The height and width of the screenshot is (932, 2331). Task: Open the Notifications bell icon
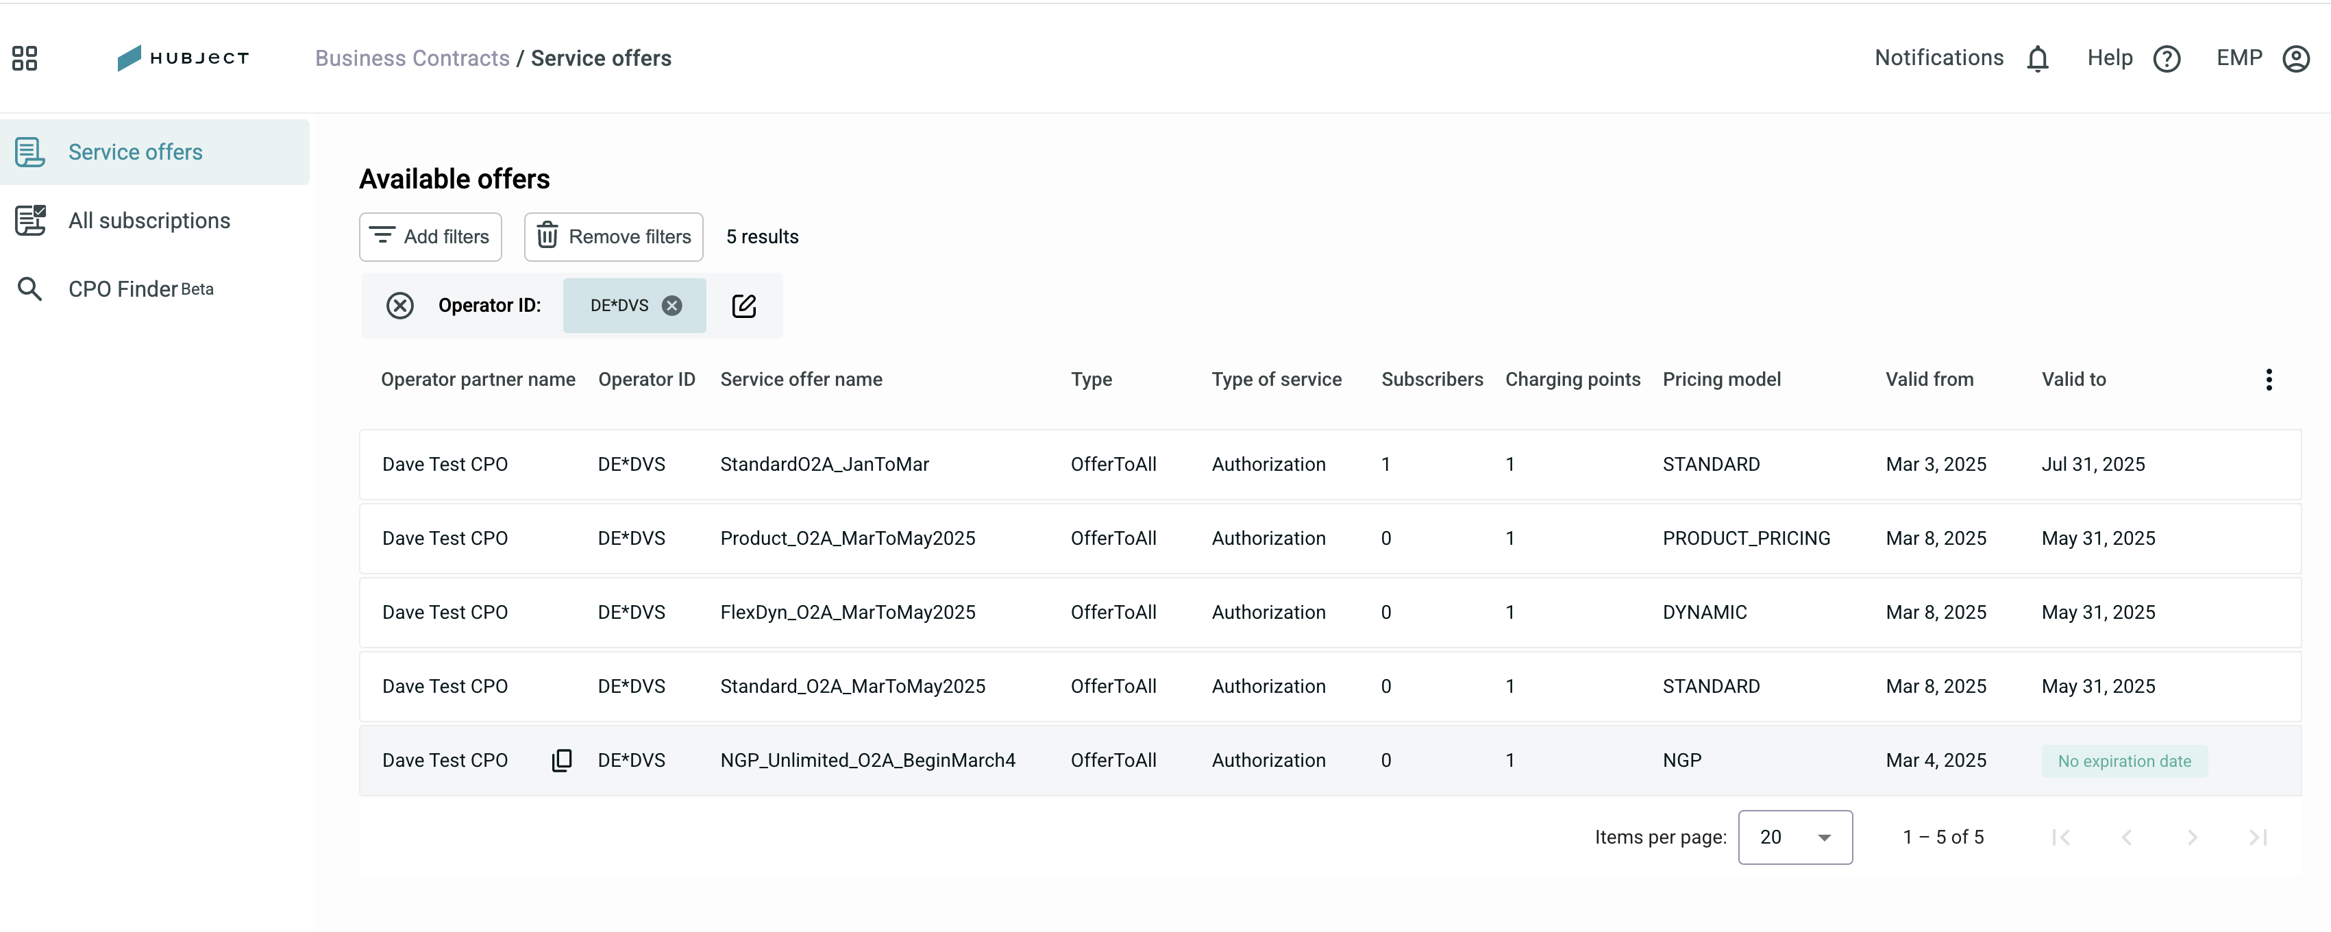point(2037,58)
